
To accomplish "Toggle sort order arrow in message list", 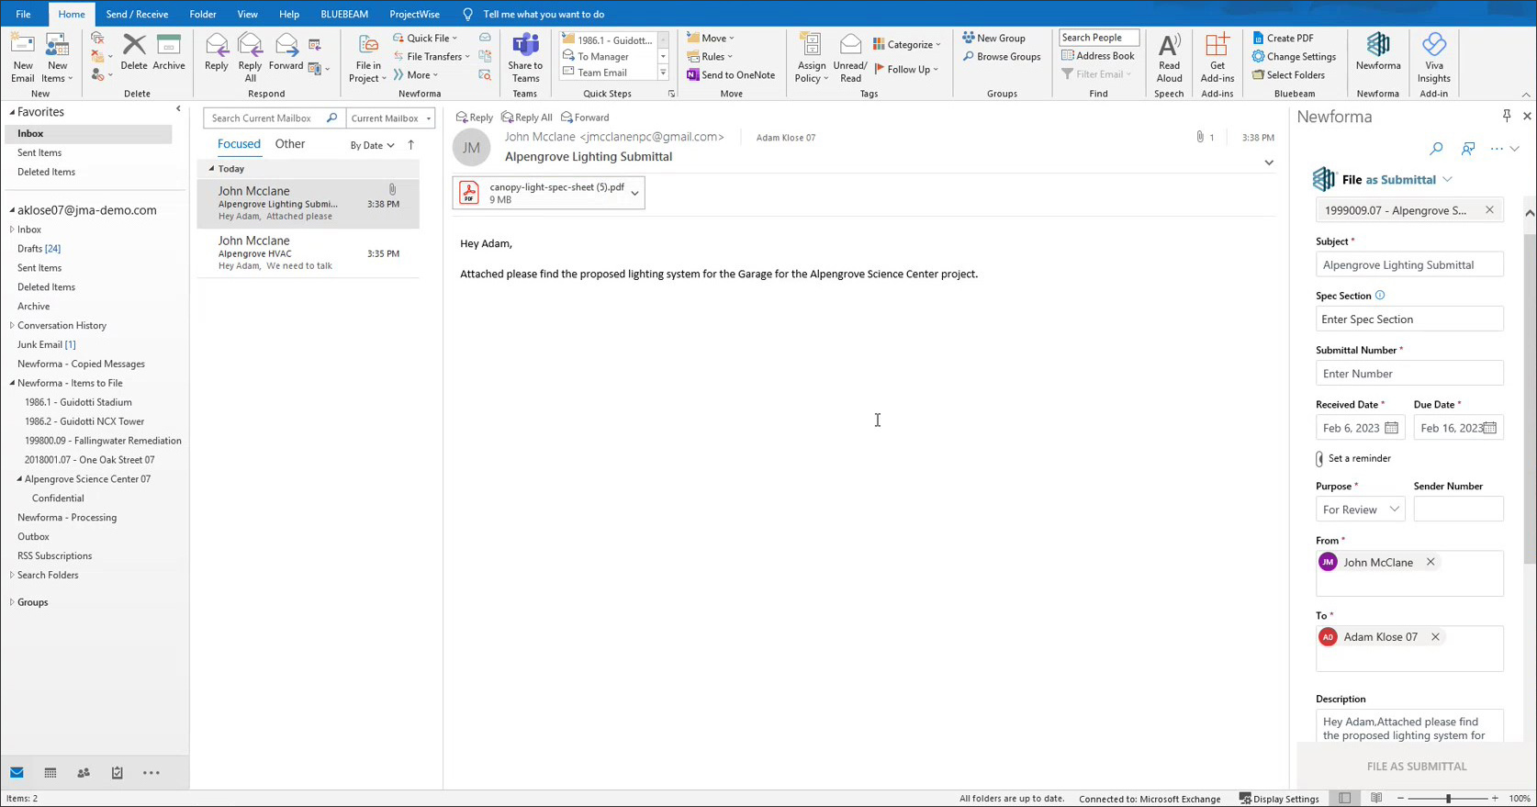I will (410, 145).
